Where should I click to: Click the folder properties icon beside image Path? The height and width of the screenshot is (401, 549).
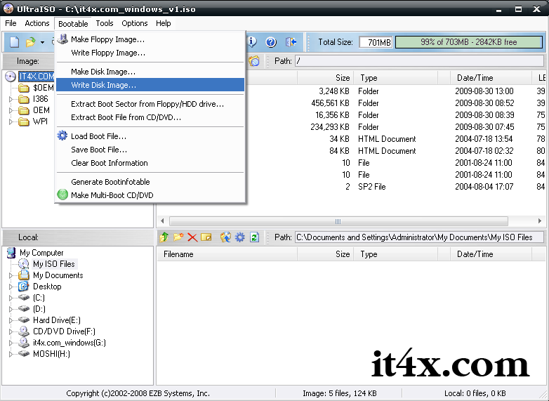point(254,61)
